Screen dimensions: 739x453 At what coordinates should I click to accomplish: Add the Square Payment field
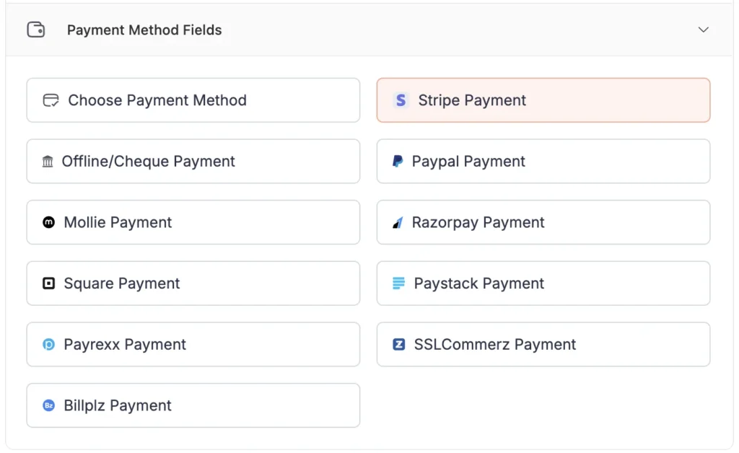(193, 283)
